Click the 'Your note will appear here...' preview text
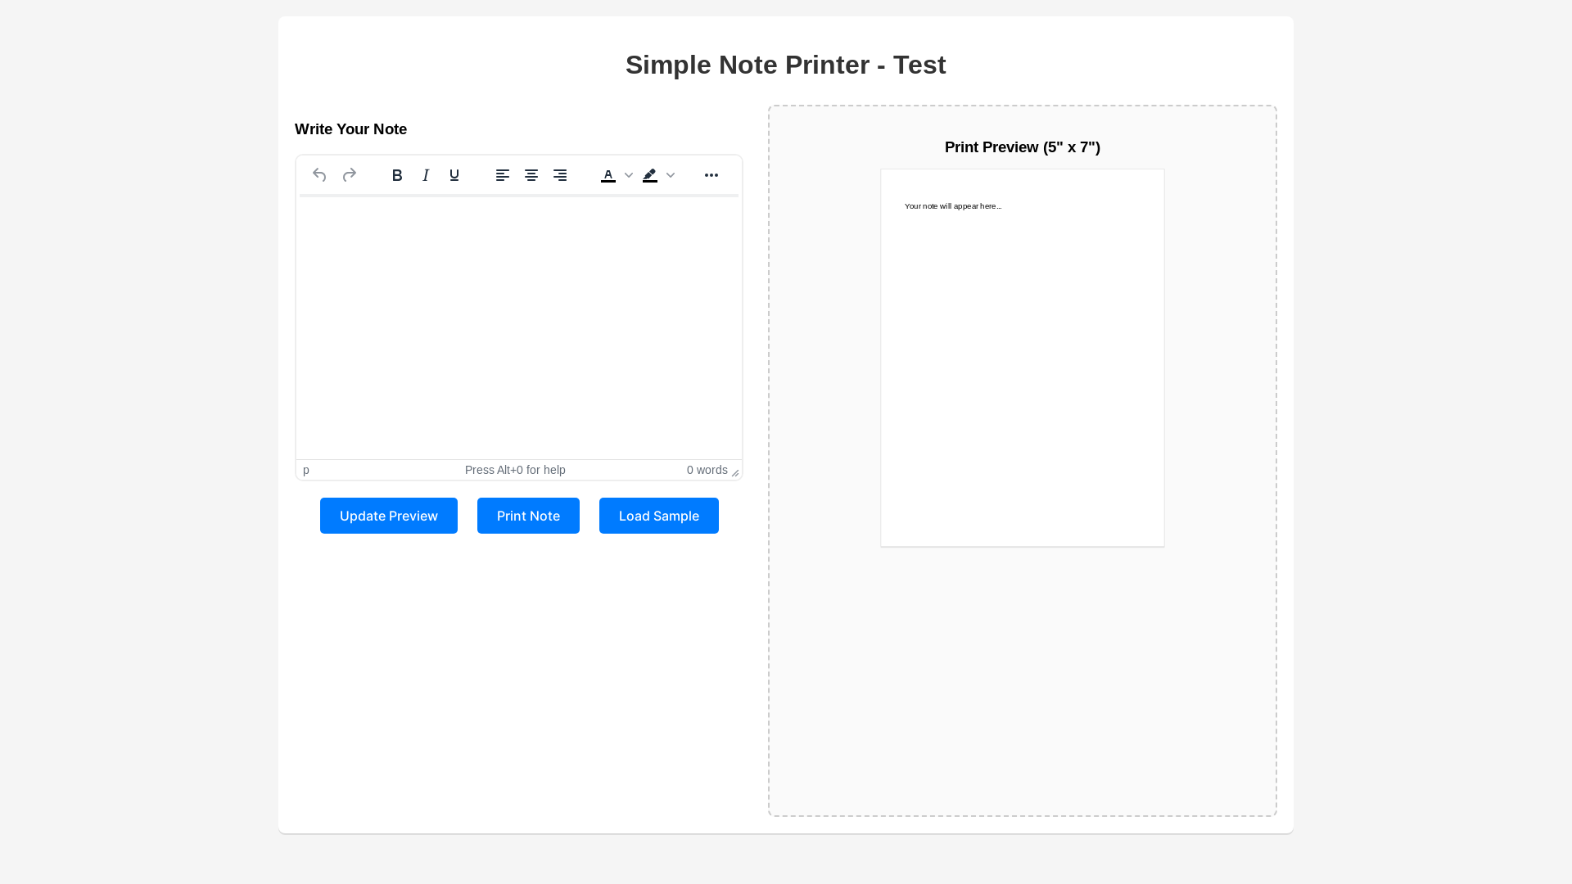This screenshot has width=1572, height=884. pyautogui.click(x=953, y=206)
